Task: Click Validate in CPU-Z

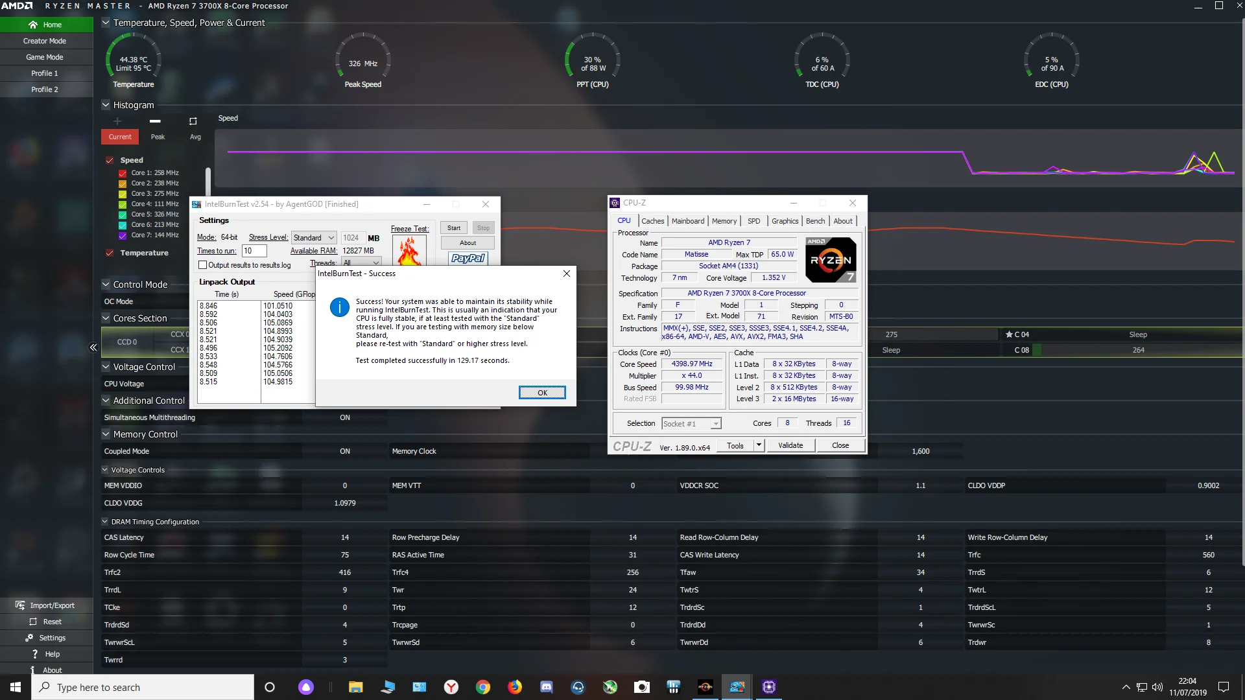Action: [x=790, y=445]
